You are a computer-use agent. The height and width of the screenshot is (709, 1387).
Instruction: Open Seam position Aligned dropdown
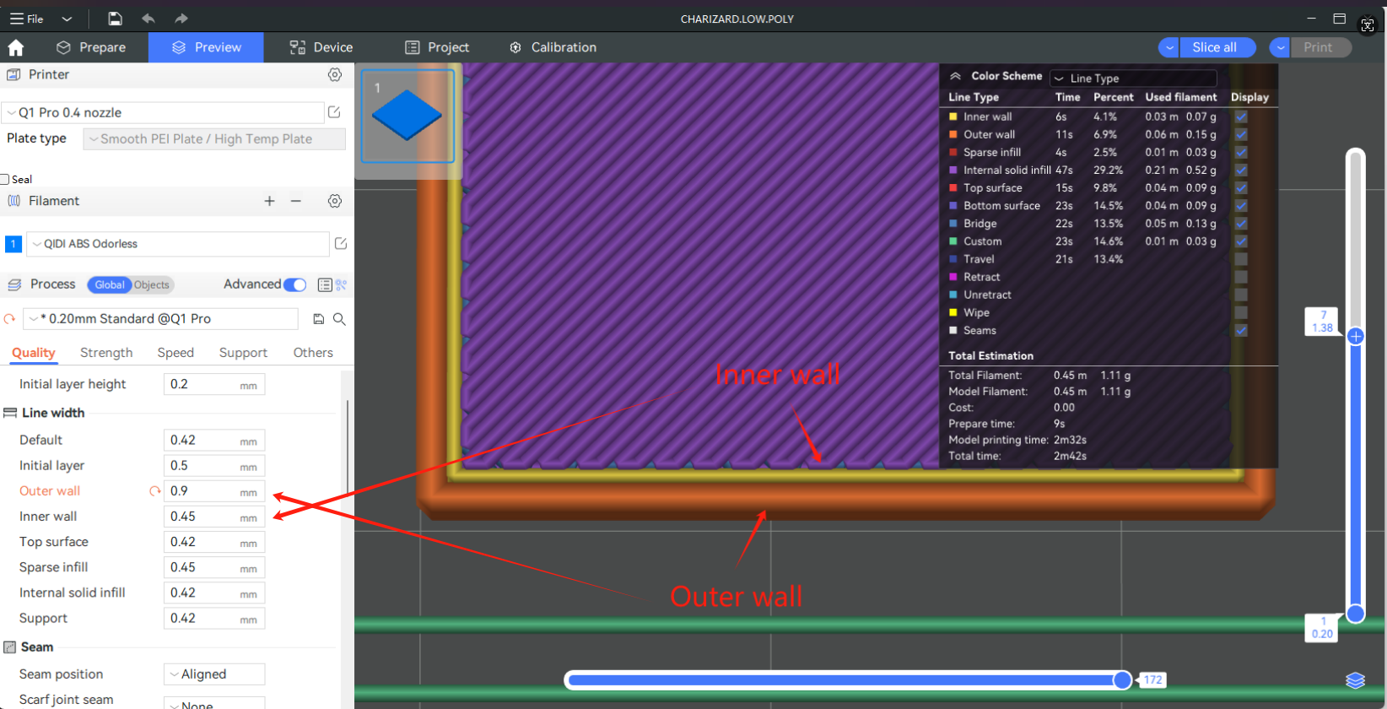[x=214, y=674]
